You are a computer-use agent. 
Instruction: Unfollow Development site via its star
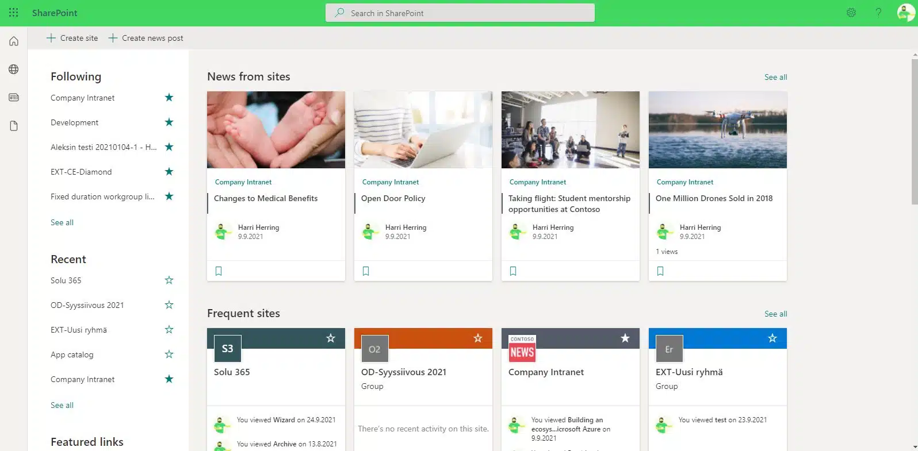pos(169,122)
